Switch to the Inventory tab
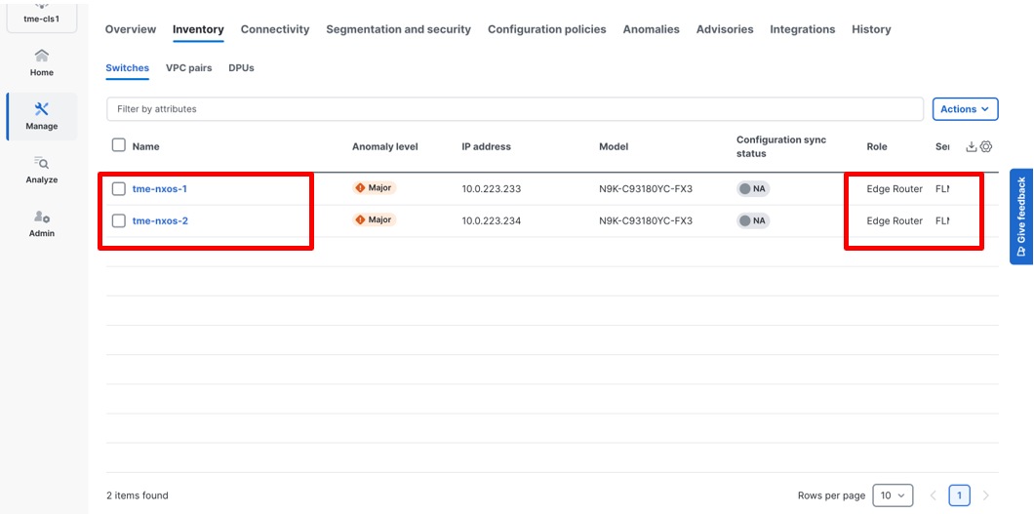This screenshot has height=514, width=1034. point(198,29)
